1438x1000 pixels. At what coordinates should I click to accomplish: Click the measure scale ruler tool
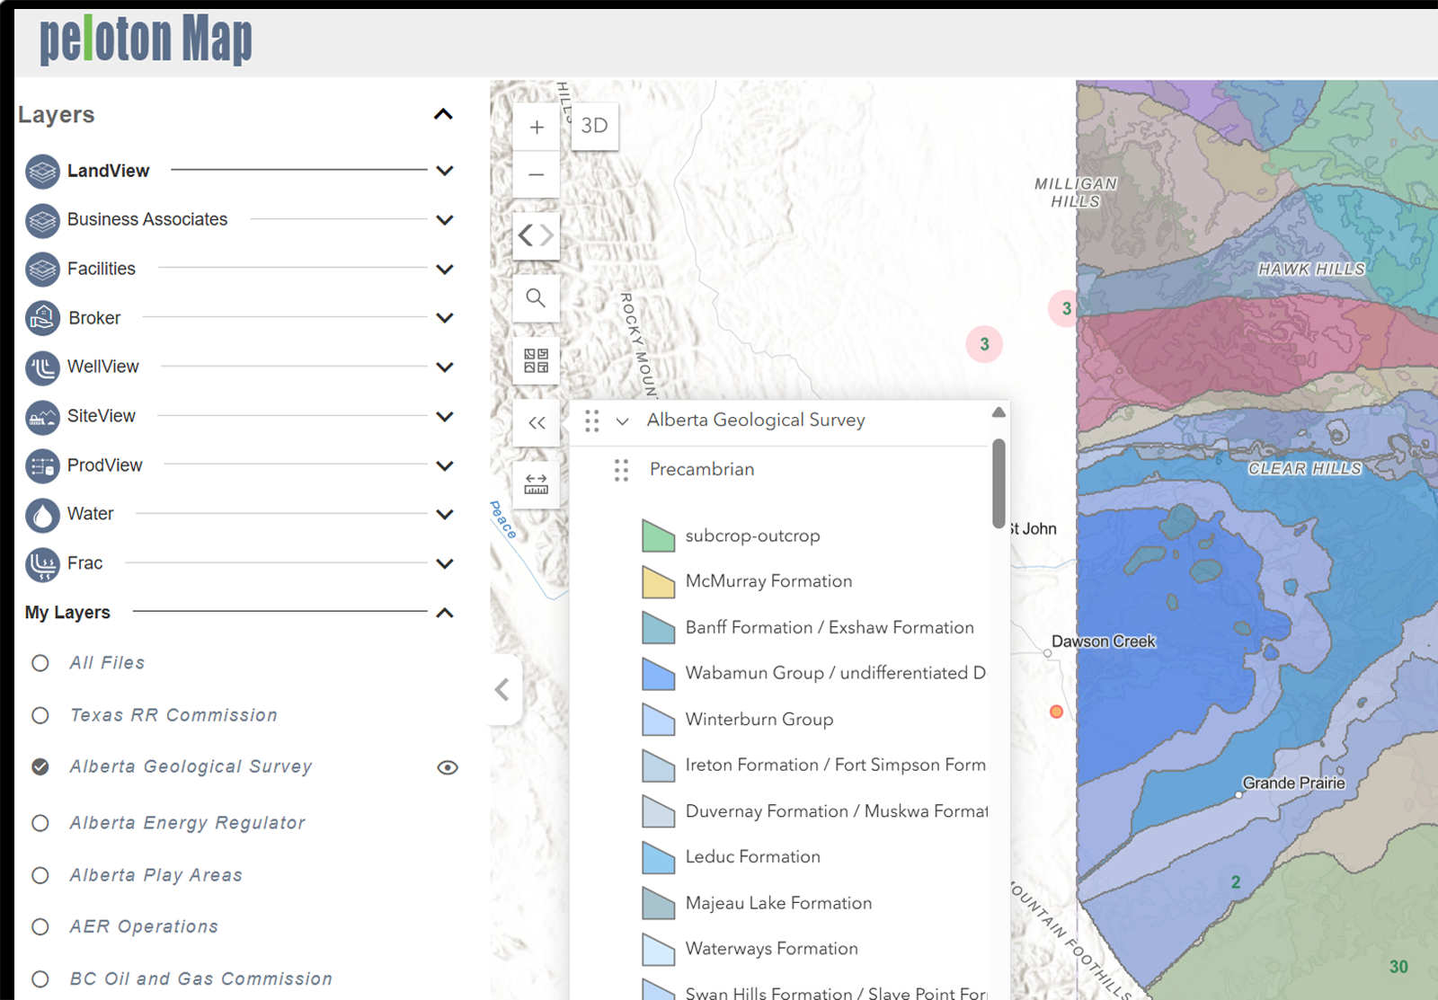[536, 484]
